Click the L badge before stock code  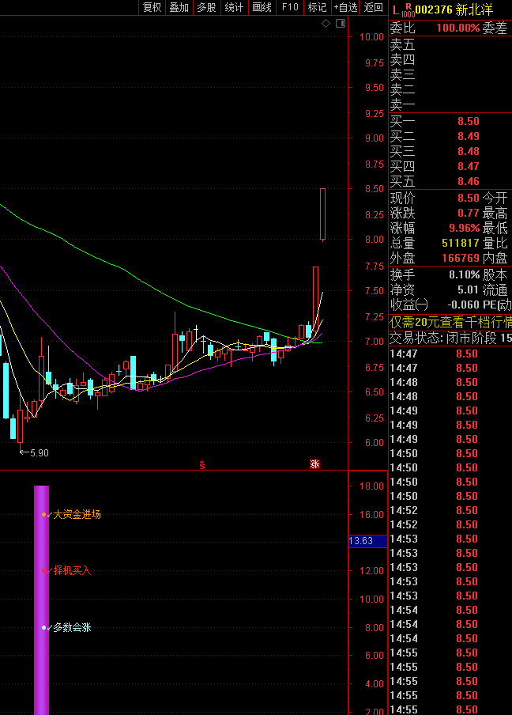(x=395, y=10)
